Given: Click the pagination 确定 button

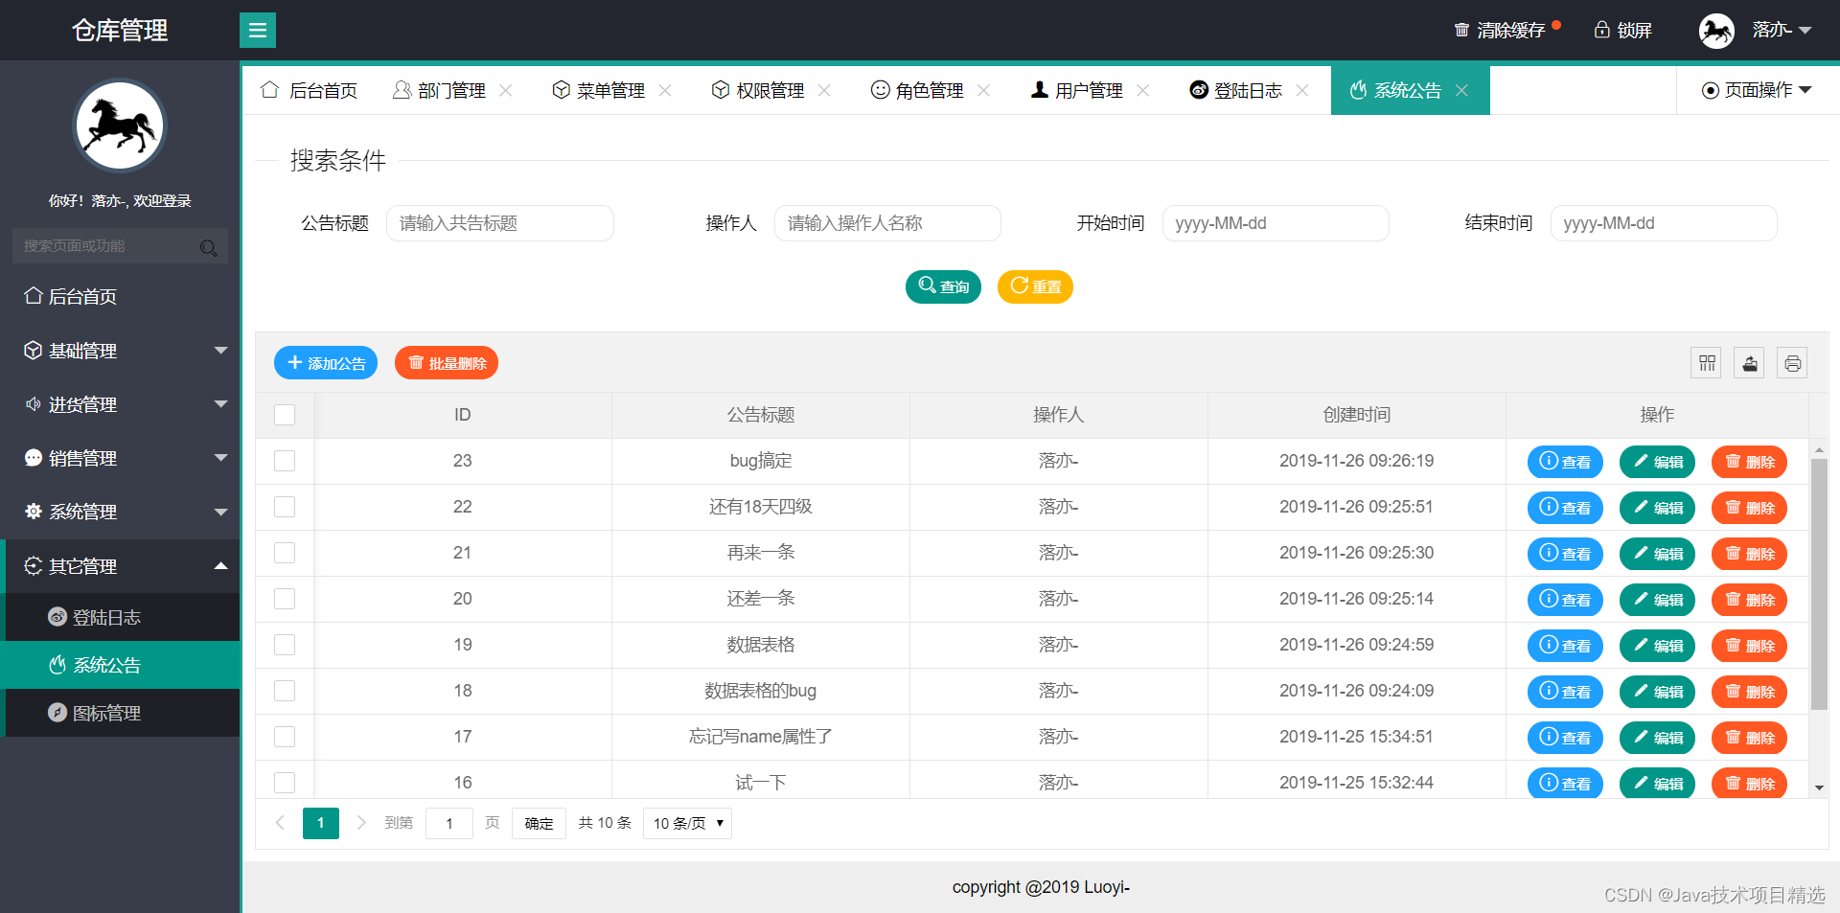Looking at the screenshot, I should [x=539, y=823].
